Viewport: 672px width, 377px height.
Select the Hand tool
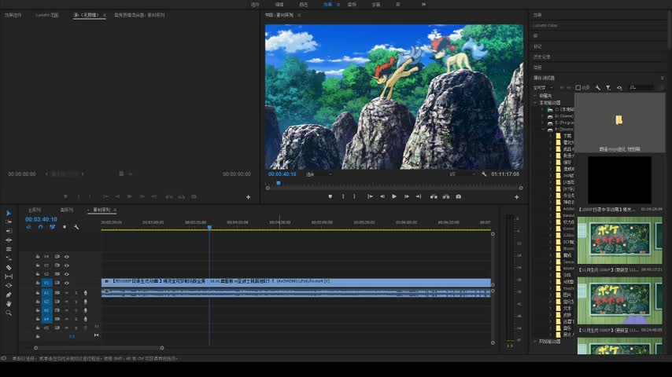point(9,304)
